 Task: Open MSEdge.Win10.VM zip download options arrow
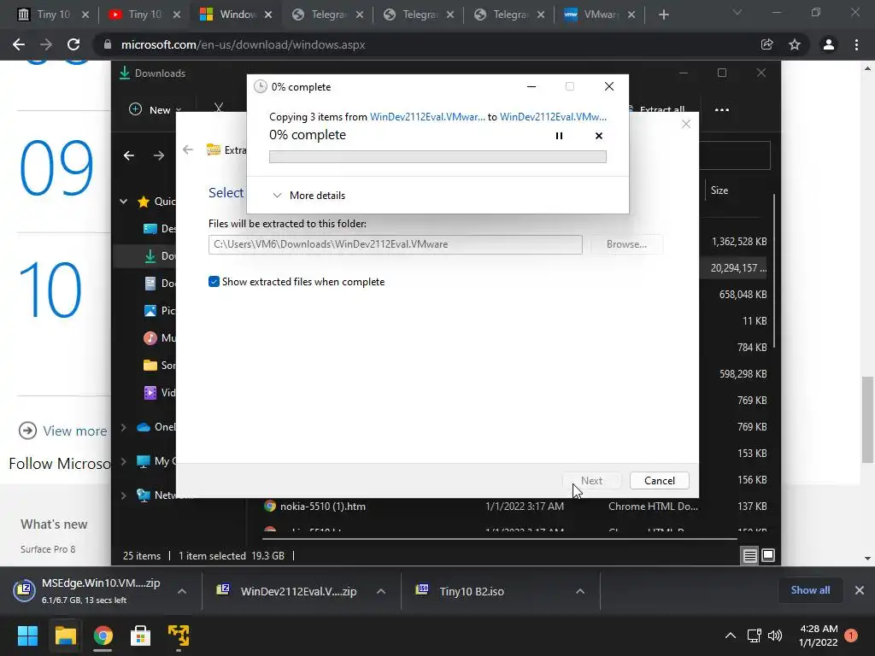(x=182, y=591)
